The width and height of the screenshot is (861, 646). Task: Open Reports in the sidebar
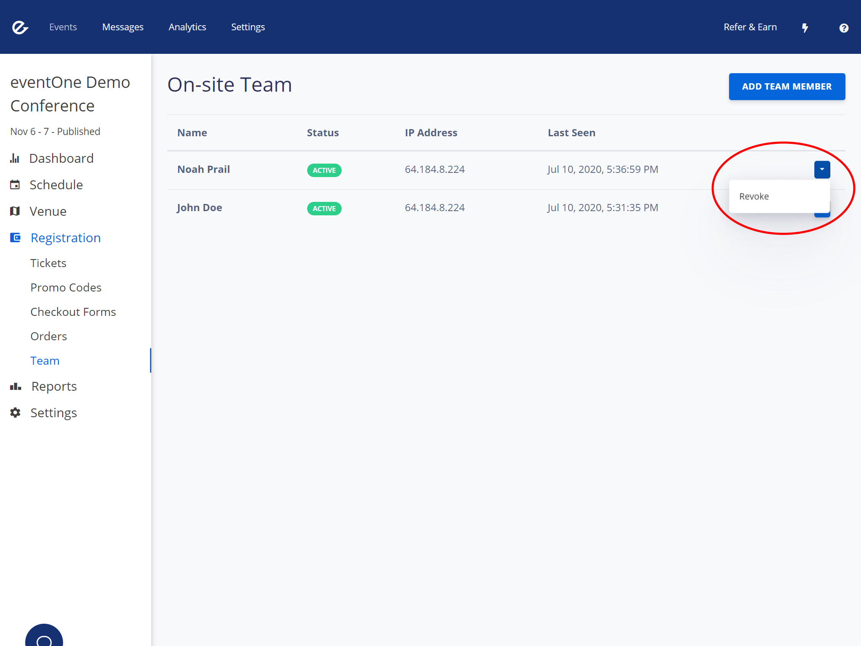54,387
